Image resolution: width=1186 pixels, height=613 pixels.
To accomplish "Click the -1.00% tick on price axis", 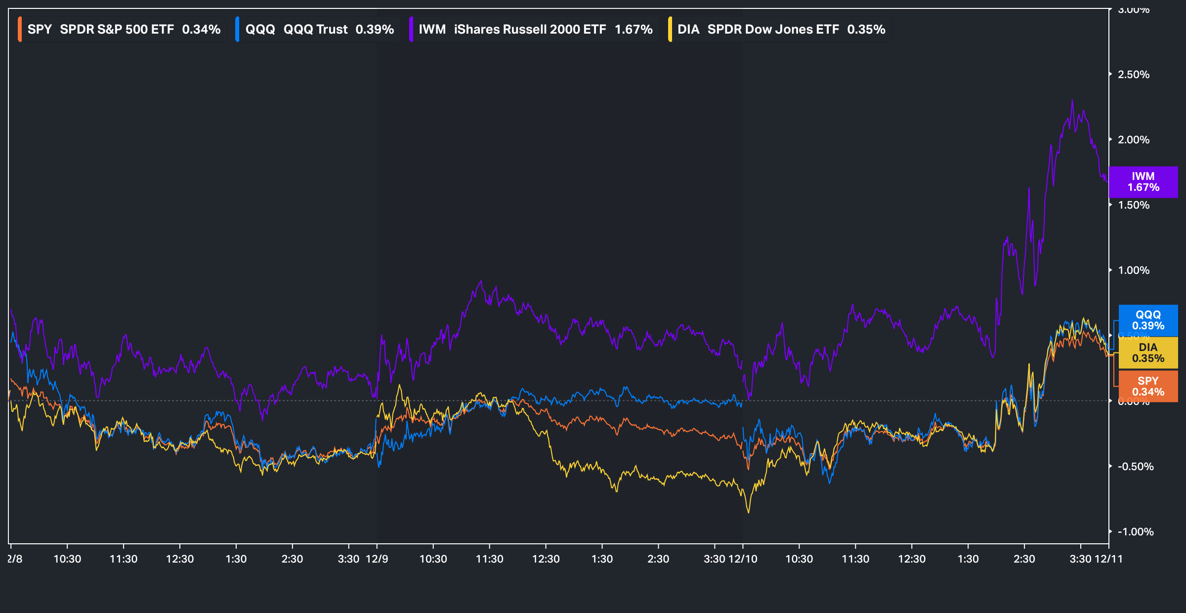I will [x=1135, y=532].
